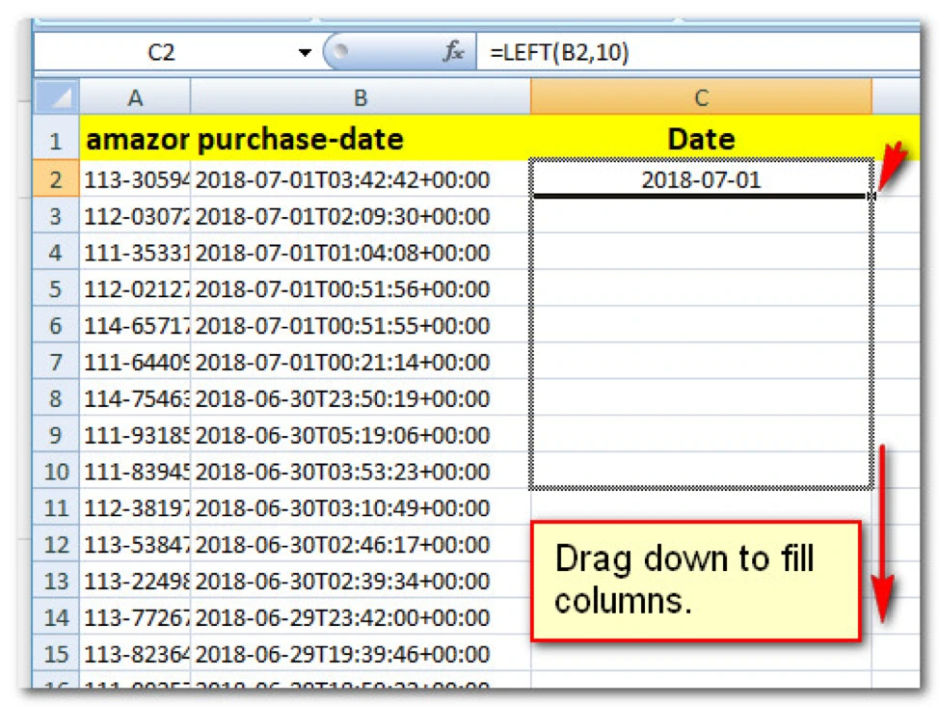The width and height of the screenshot is (939, 707).
Task: Select row 10 header number
Action: click(55, 472)
